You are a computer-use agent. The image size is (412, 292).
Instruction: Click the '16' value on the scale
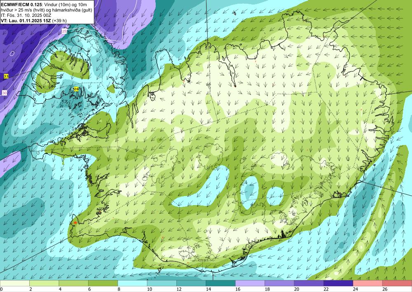(x=238, y=289)
